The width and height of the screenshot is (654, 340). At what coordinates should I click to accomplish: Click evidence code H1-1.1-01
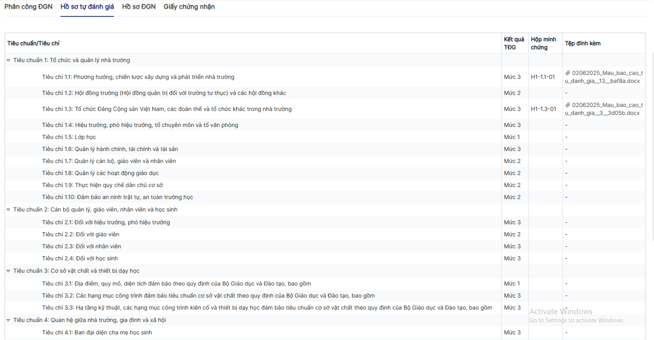point(543,77)
